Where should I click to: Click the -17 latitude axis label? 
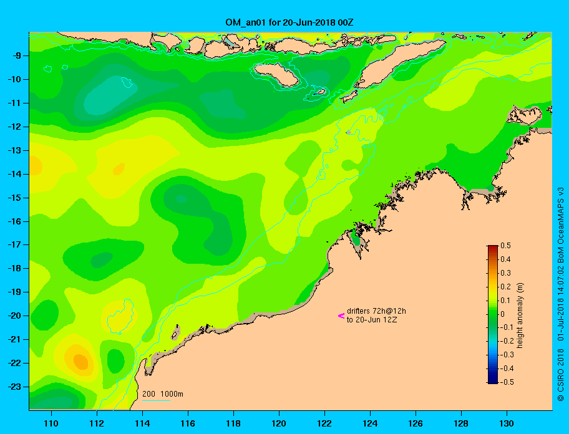pos(14,244)
